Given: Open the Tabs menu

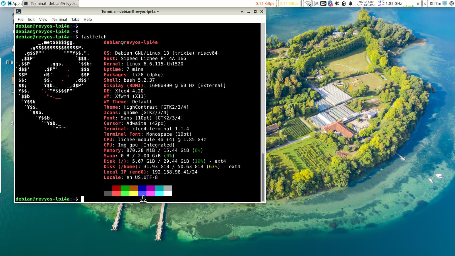Looking at the screenshot, I should point(75,19).
